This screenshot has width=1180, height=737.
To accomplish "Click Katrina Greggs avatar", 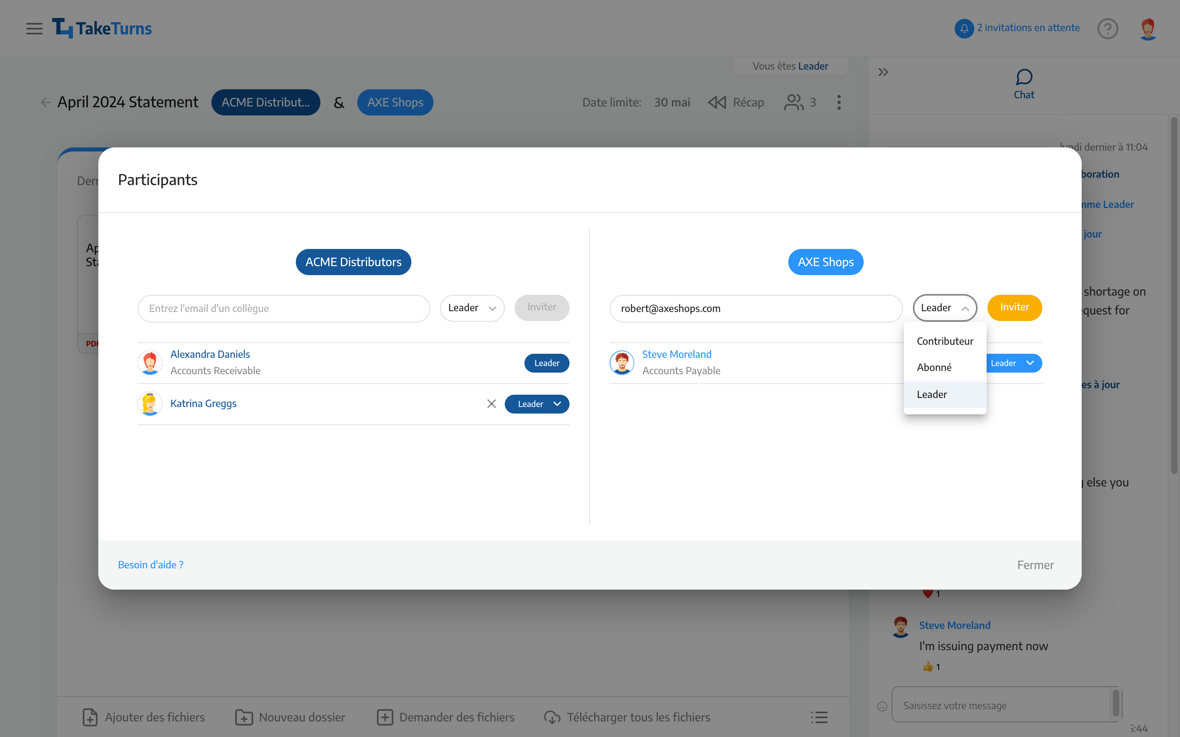I will [150, 404].
